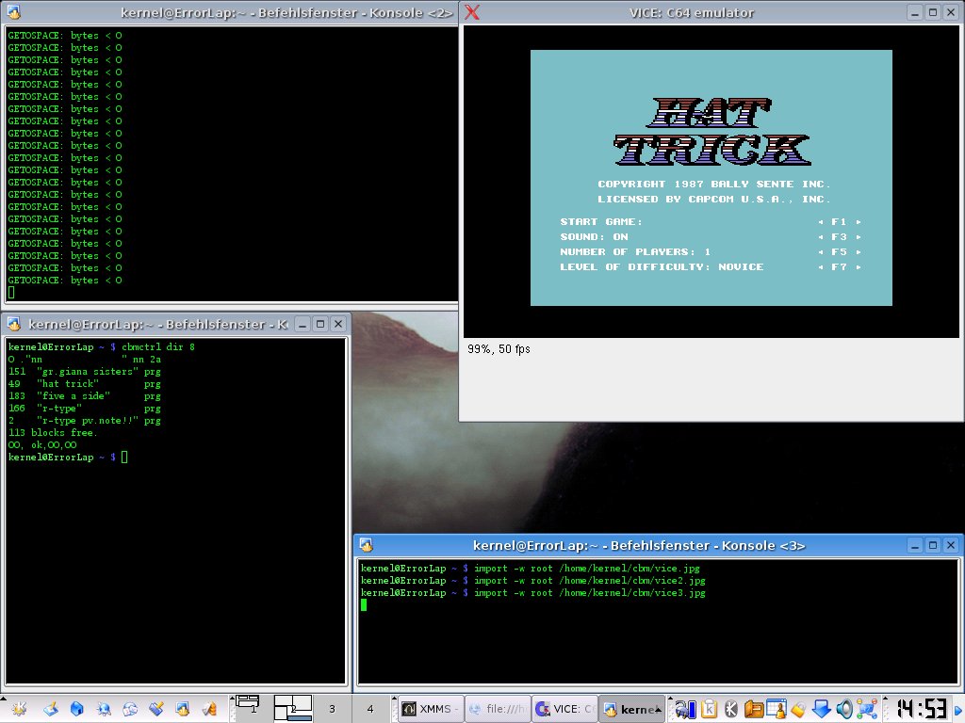
Task: Launch Konsole from the panel quick launcher
Action: (183, 709)
